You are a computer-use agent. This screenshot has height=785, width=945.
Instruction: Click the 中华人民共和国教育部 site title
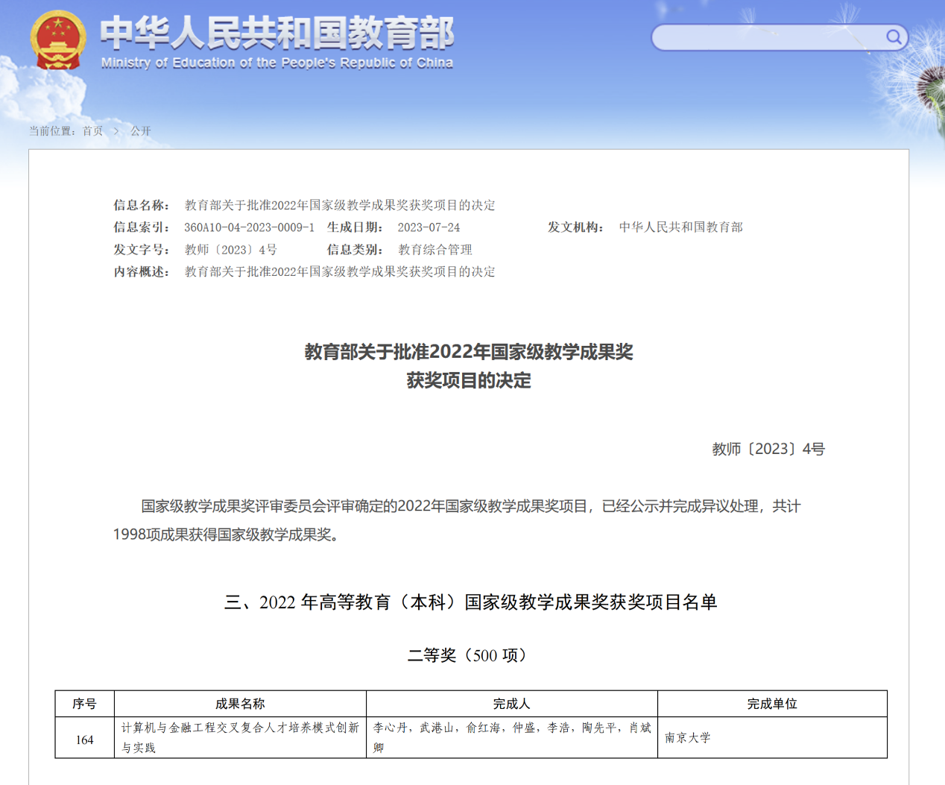point(277,32)
